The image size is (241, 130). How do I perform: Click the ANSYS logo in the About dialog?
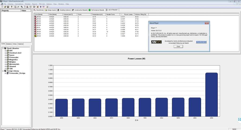pyautogui.click(x=156, y=42)
